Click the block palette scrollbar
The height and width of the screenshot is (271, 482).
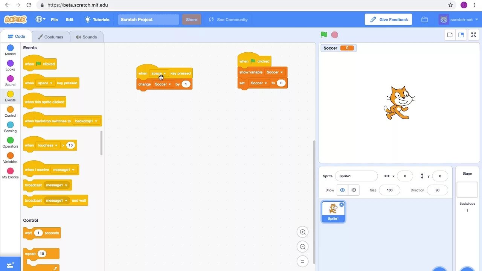(101, 143)
